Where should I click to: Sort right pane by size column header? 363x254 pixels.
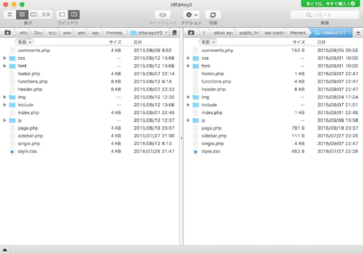click(298, 42)
